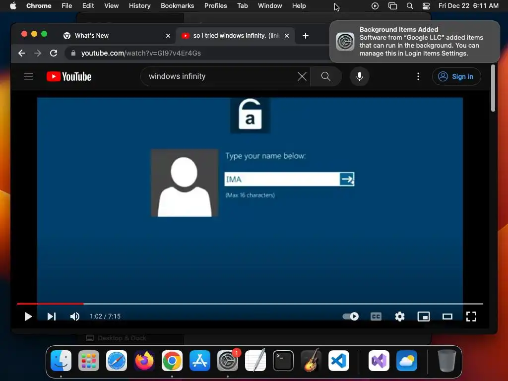The width and height of the screenshot is (508, 381).
Task: Open TextEdit from the Dock
Action: 255,361
